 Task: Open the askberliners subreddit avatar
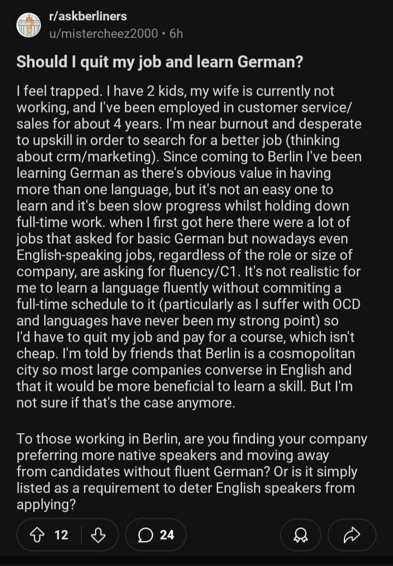tap(28, 25)
